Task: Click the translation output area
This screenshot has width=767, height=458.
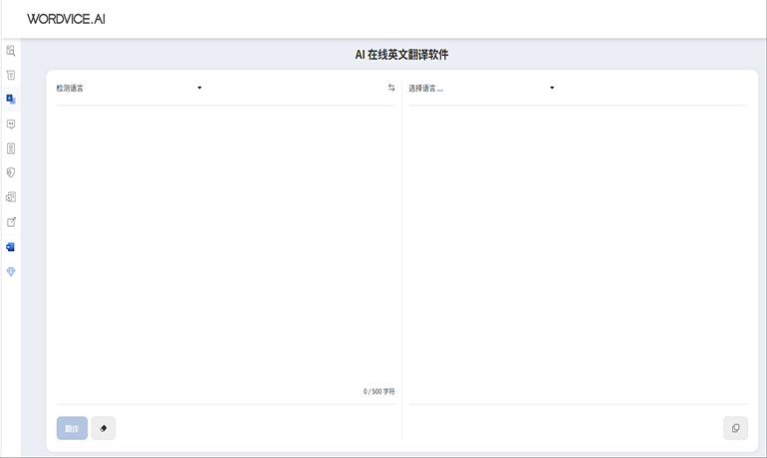Action: tap(578, 254)
